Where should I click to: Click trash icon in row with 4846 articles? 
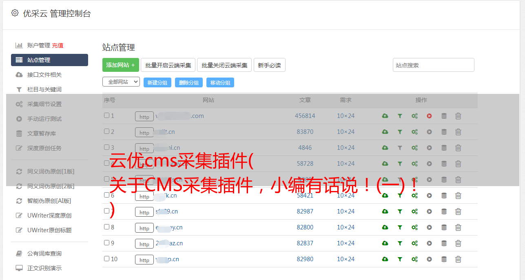pos(458,148)
